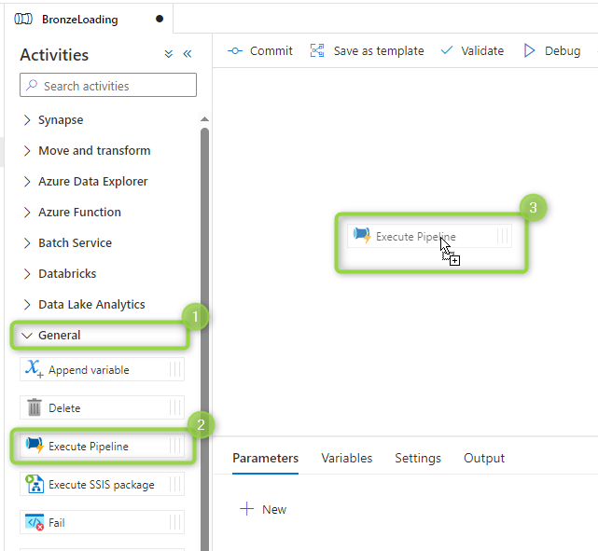Expand the Databricks group
The image size is (598, 551).
[x=60, y=273]
